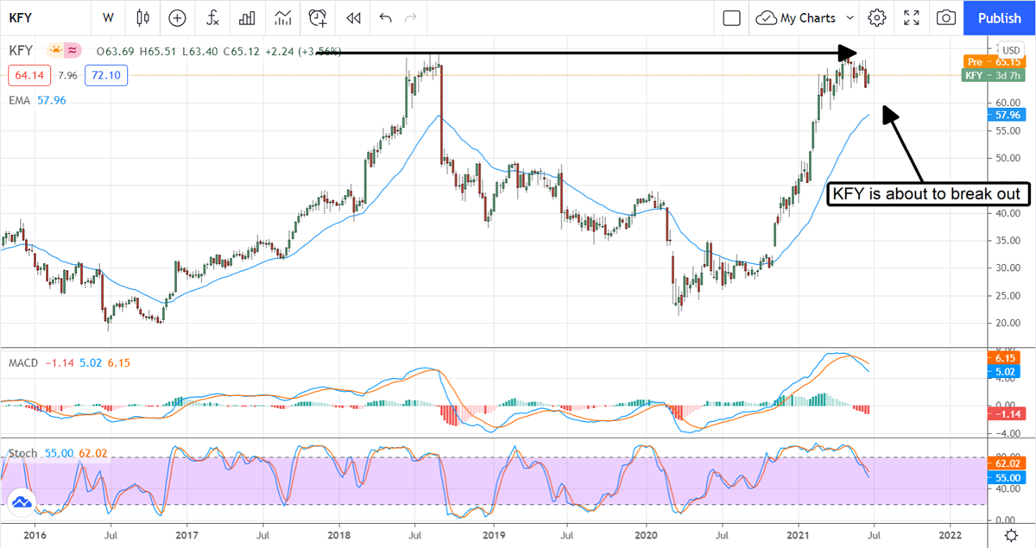Screen dimensions: 1036x548
Task: Open the candlestick chart style menu
Action: [143, 17]
